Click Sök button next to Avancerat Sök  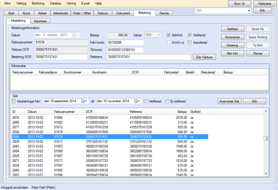click(254, 101)
